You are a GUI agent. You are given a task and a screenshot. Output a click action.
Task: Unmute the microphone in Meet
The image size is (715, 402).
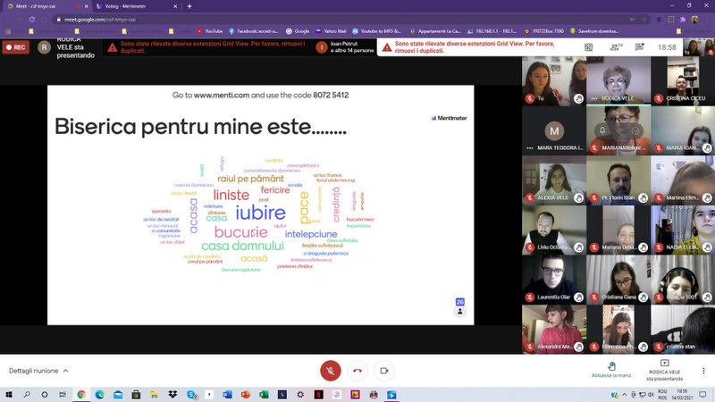coord(331,370)
